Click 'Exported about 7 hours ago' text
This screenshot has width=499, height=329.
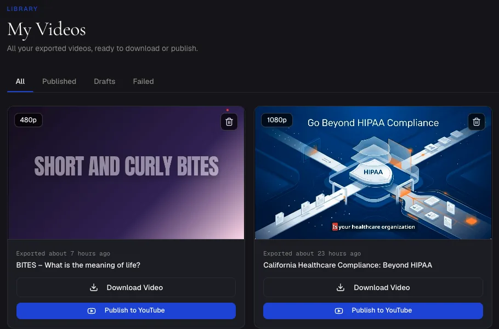pyautogui.click(x=63, y=253)
